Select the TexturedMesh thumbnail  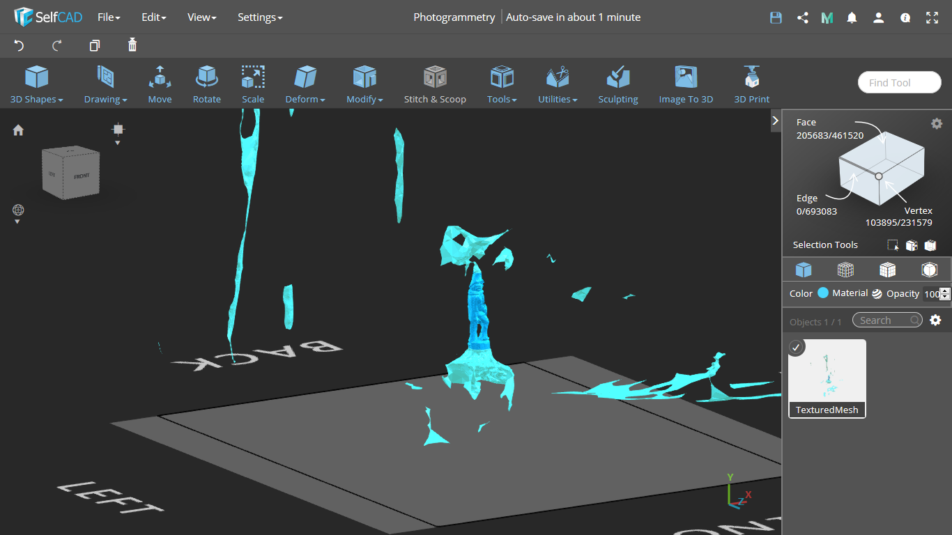(827, 378)
